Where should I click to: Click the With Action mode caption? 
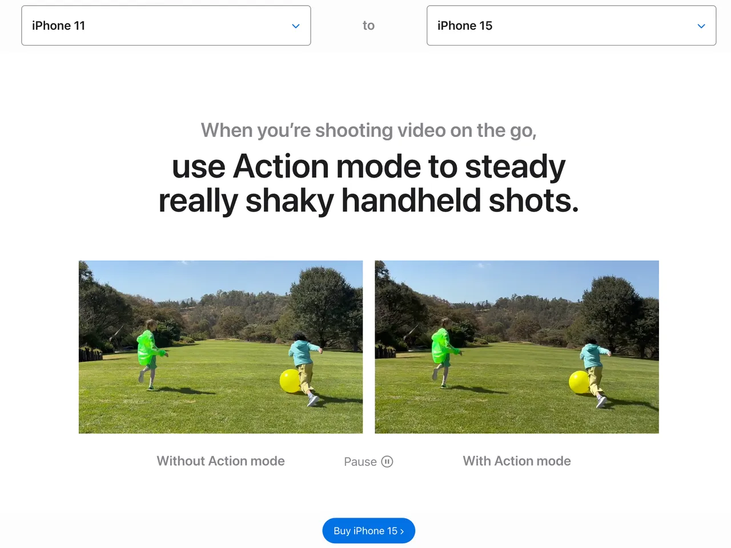pyautogui.click(x=517, y=461)
